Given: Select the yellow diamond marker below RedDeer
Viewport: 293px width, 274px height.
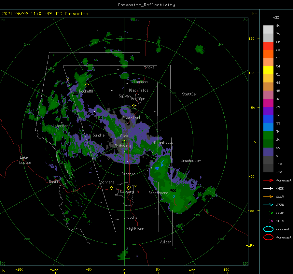Looking at the screenshot, I should click(134, 106).
